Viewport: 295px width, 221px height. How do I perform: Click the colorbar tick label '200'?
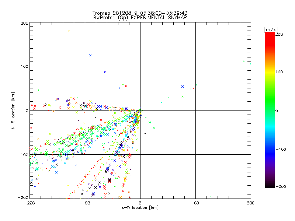tap(279, 34)
